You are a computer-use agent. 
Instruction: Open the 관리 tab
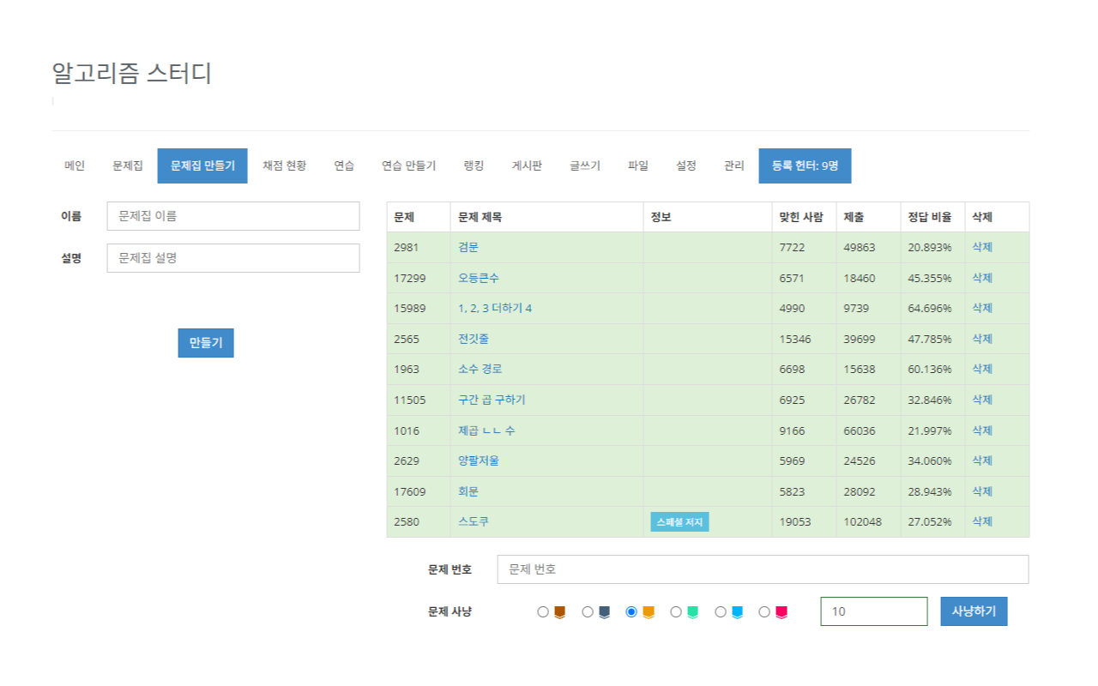[x=734, y=166]
